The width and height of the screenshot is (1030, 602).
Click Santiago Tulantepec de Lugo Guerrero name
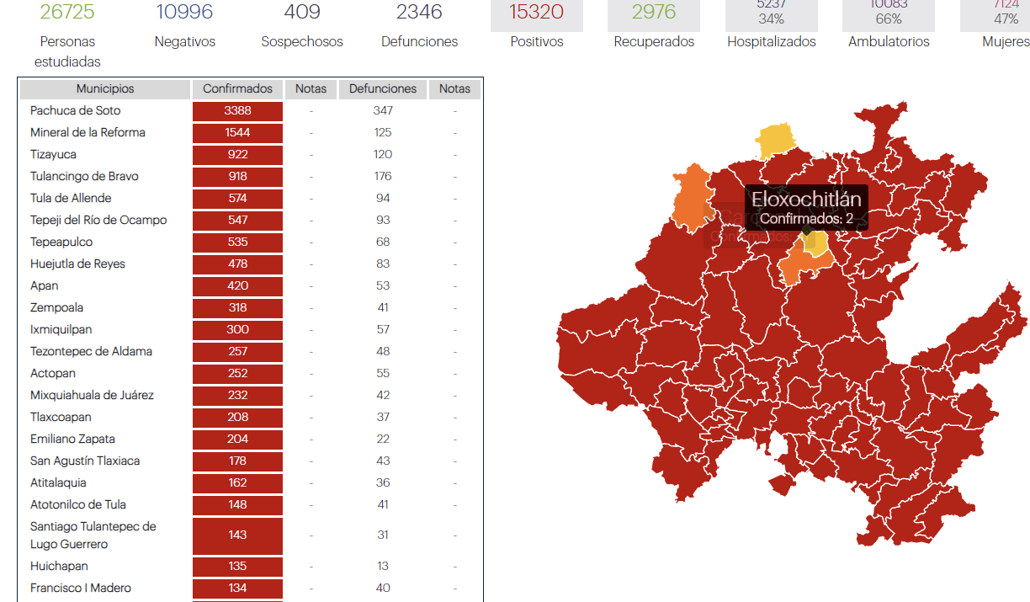[x=93, y=535]
